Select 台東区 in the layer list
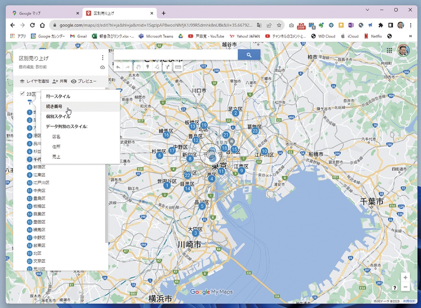This screenshot has width=421, height=308. pos(39,245)
